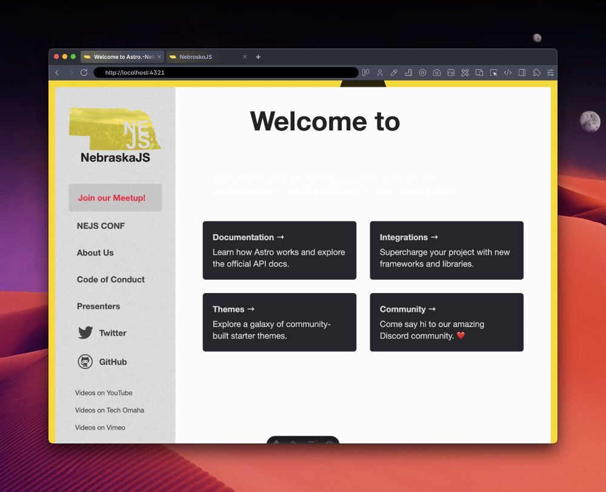606x492 pixels.
Task: Reload the localhost page
Action: click(x=84, y=72)
